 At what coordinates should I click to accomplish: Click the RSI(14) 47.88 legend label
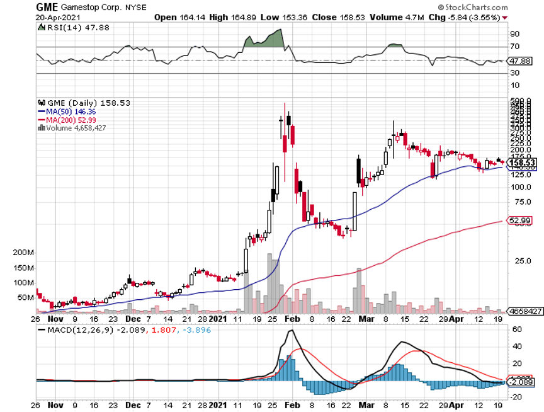click(x=78, y=28)
